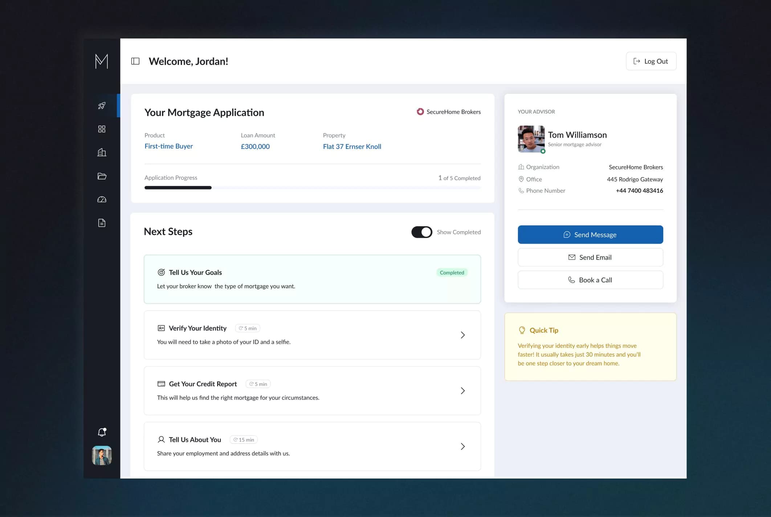771x517 pixels.
Task: Click the M logo in sidebar
Action: click(102, 61)
